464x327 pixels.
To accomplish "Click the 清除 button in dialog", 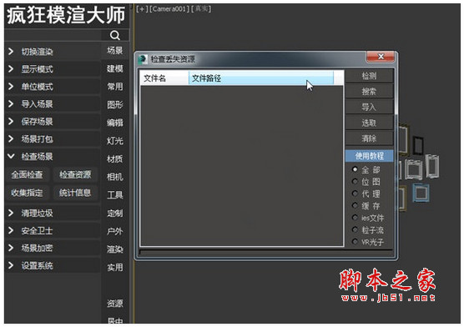I will pyautogui.click(x=369, y=138).
